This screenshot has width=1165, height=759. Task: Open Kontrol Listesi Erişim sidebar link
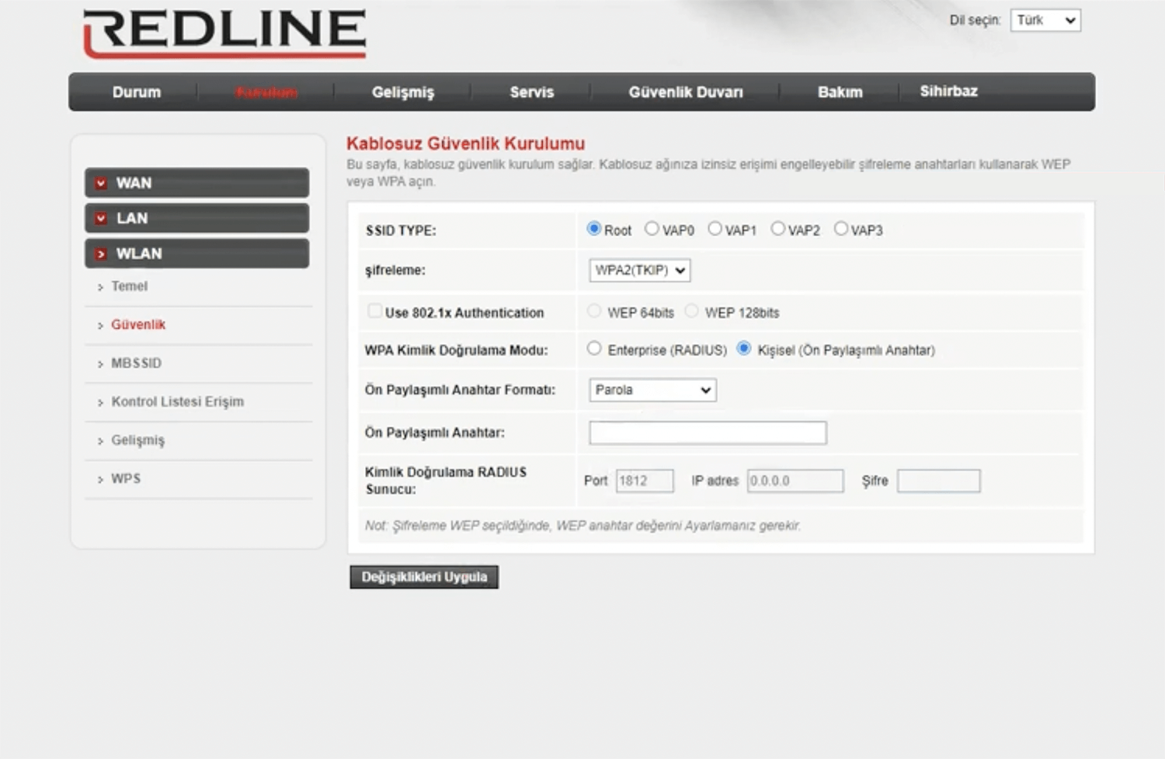177,402
